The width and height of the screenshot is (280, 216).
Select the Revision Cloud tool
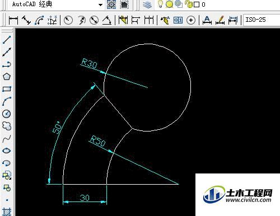tap(7, 126)
